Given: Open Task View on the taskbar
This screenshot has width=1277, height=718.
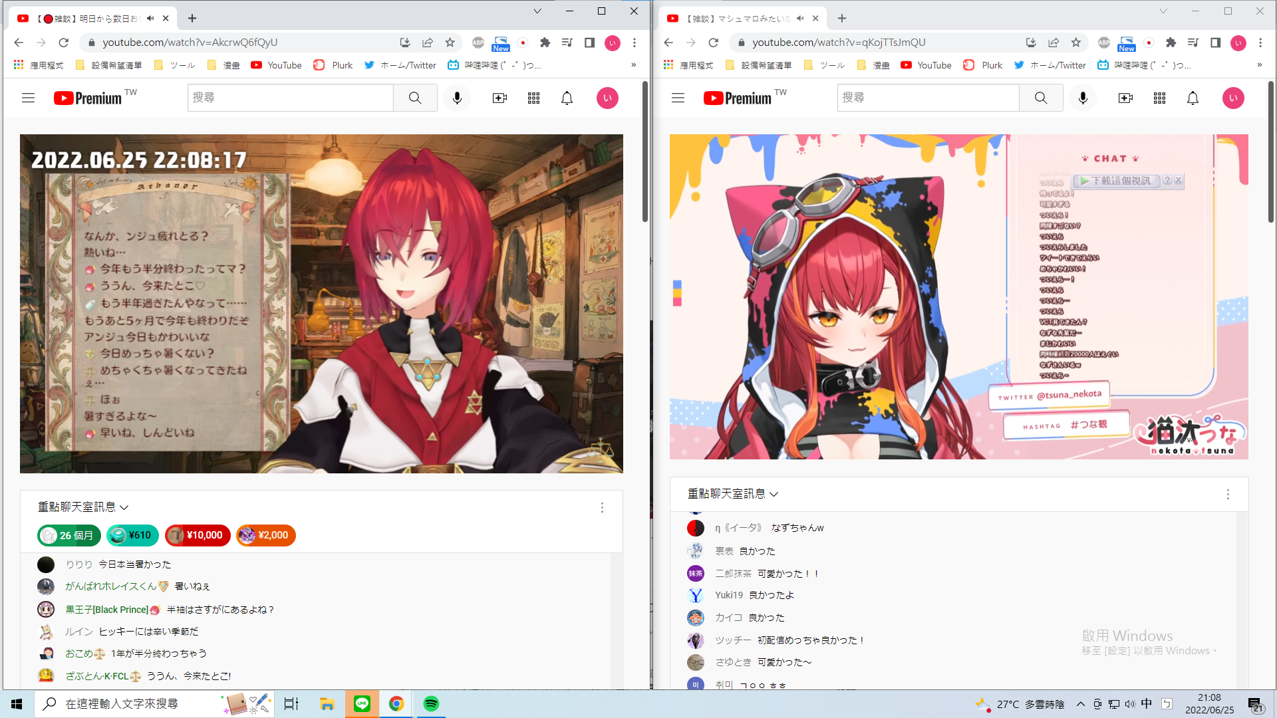Looking at the screenshot, I should click(x=291, y=703).
